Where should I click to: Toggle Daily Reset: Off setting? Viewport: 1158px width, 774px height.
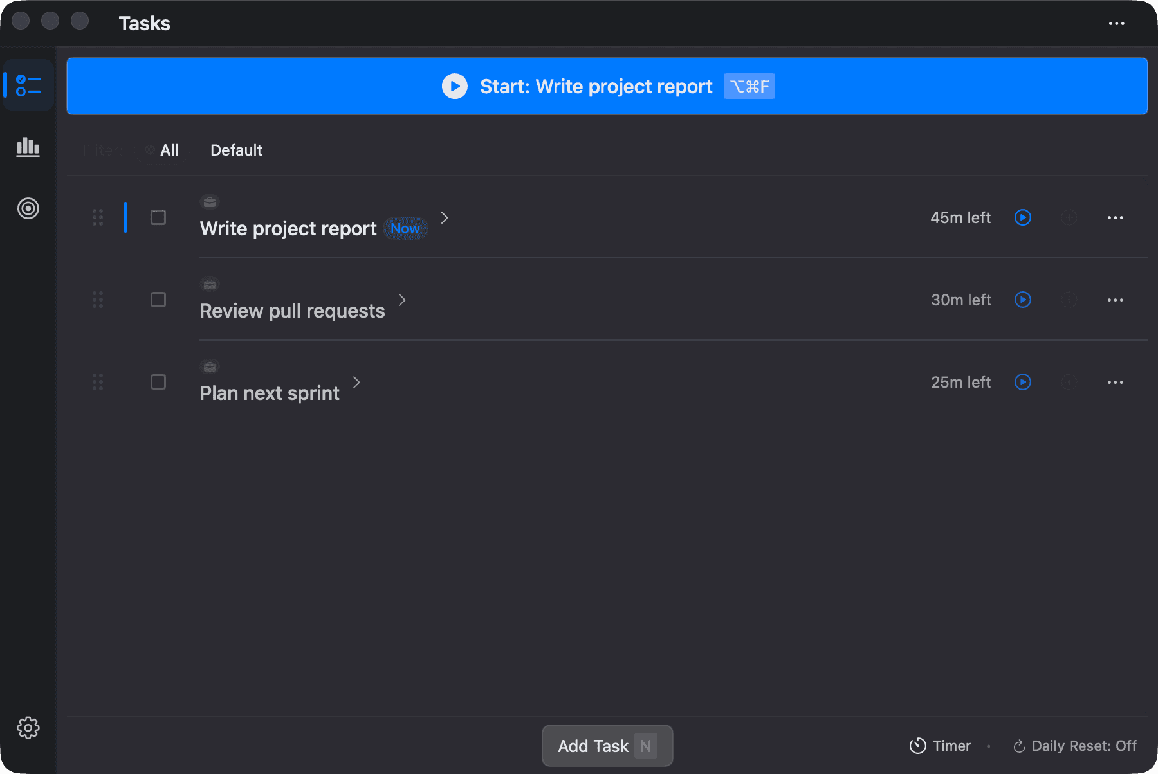pos(1075,746)
